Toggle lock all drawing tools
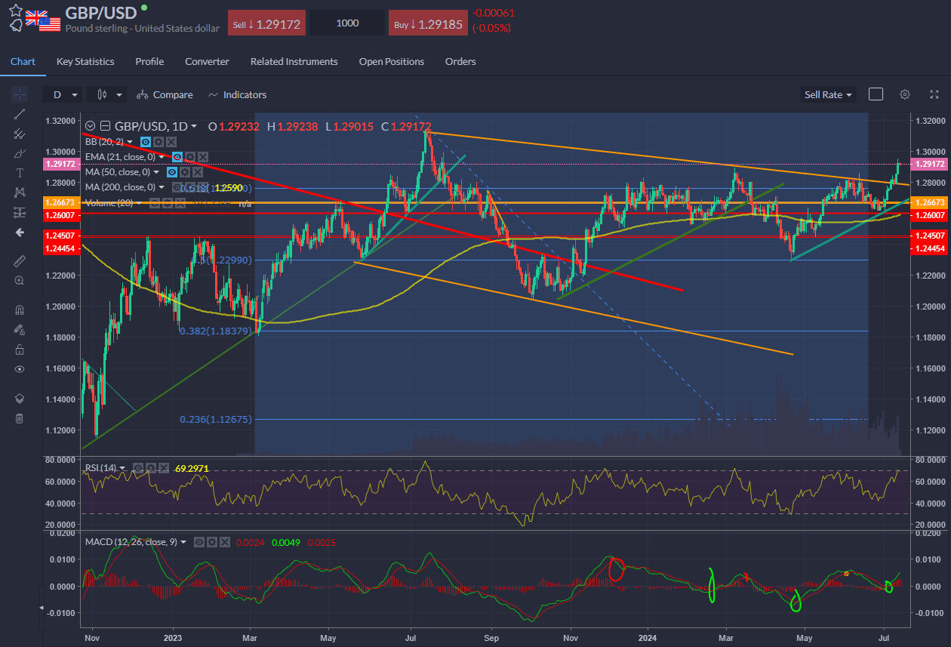Image resolution: width=951 pixels, height=647 pixels. 20,350
